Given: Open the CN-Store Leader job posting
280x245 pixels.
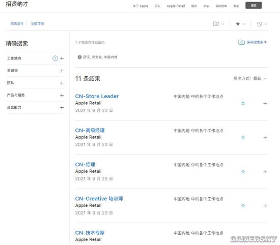Looking at the screenshot, I should pos(97,96).
